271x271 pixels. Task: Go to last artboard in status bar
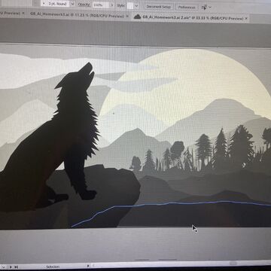pos(16,267)
